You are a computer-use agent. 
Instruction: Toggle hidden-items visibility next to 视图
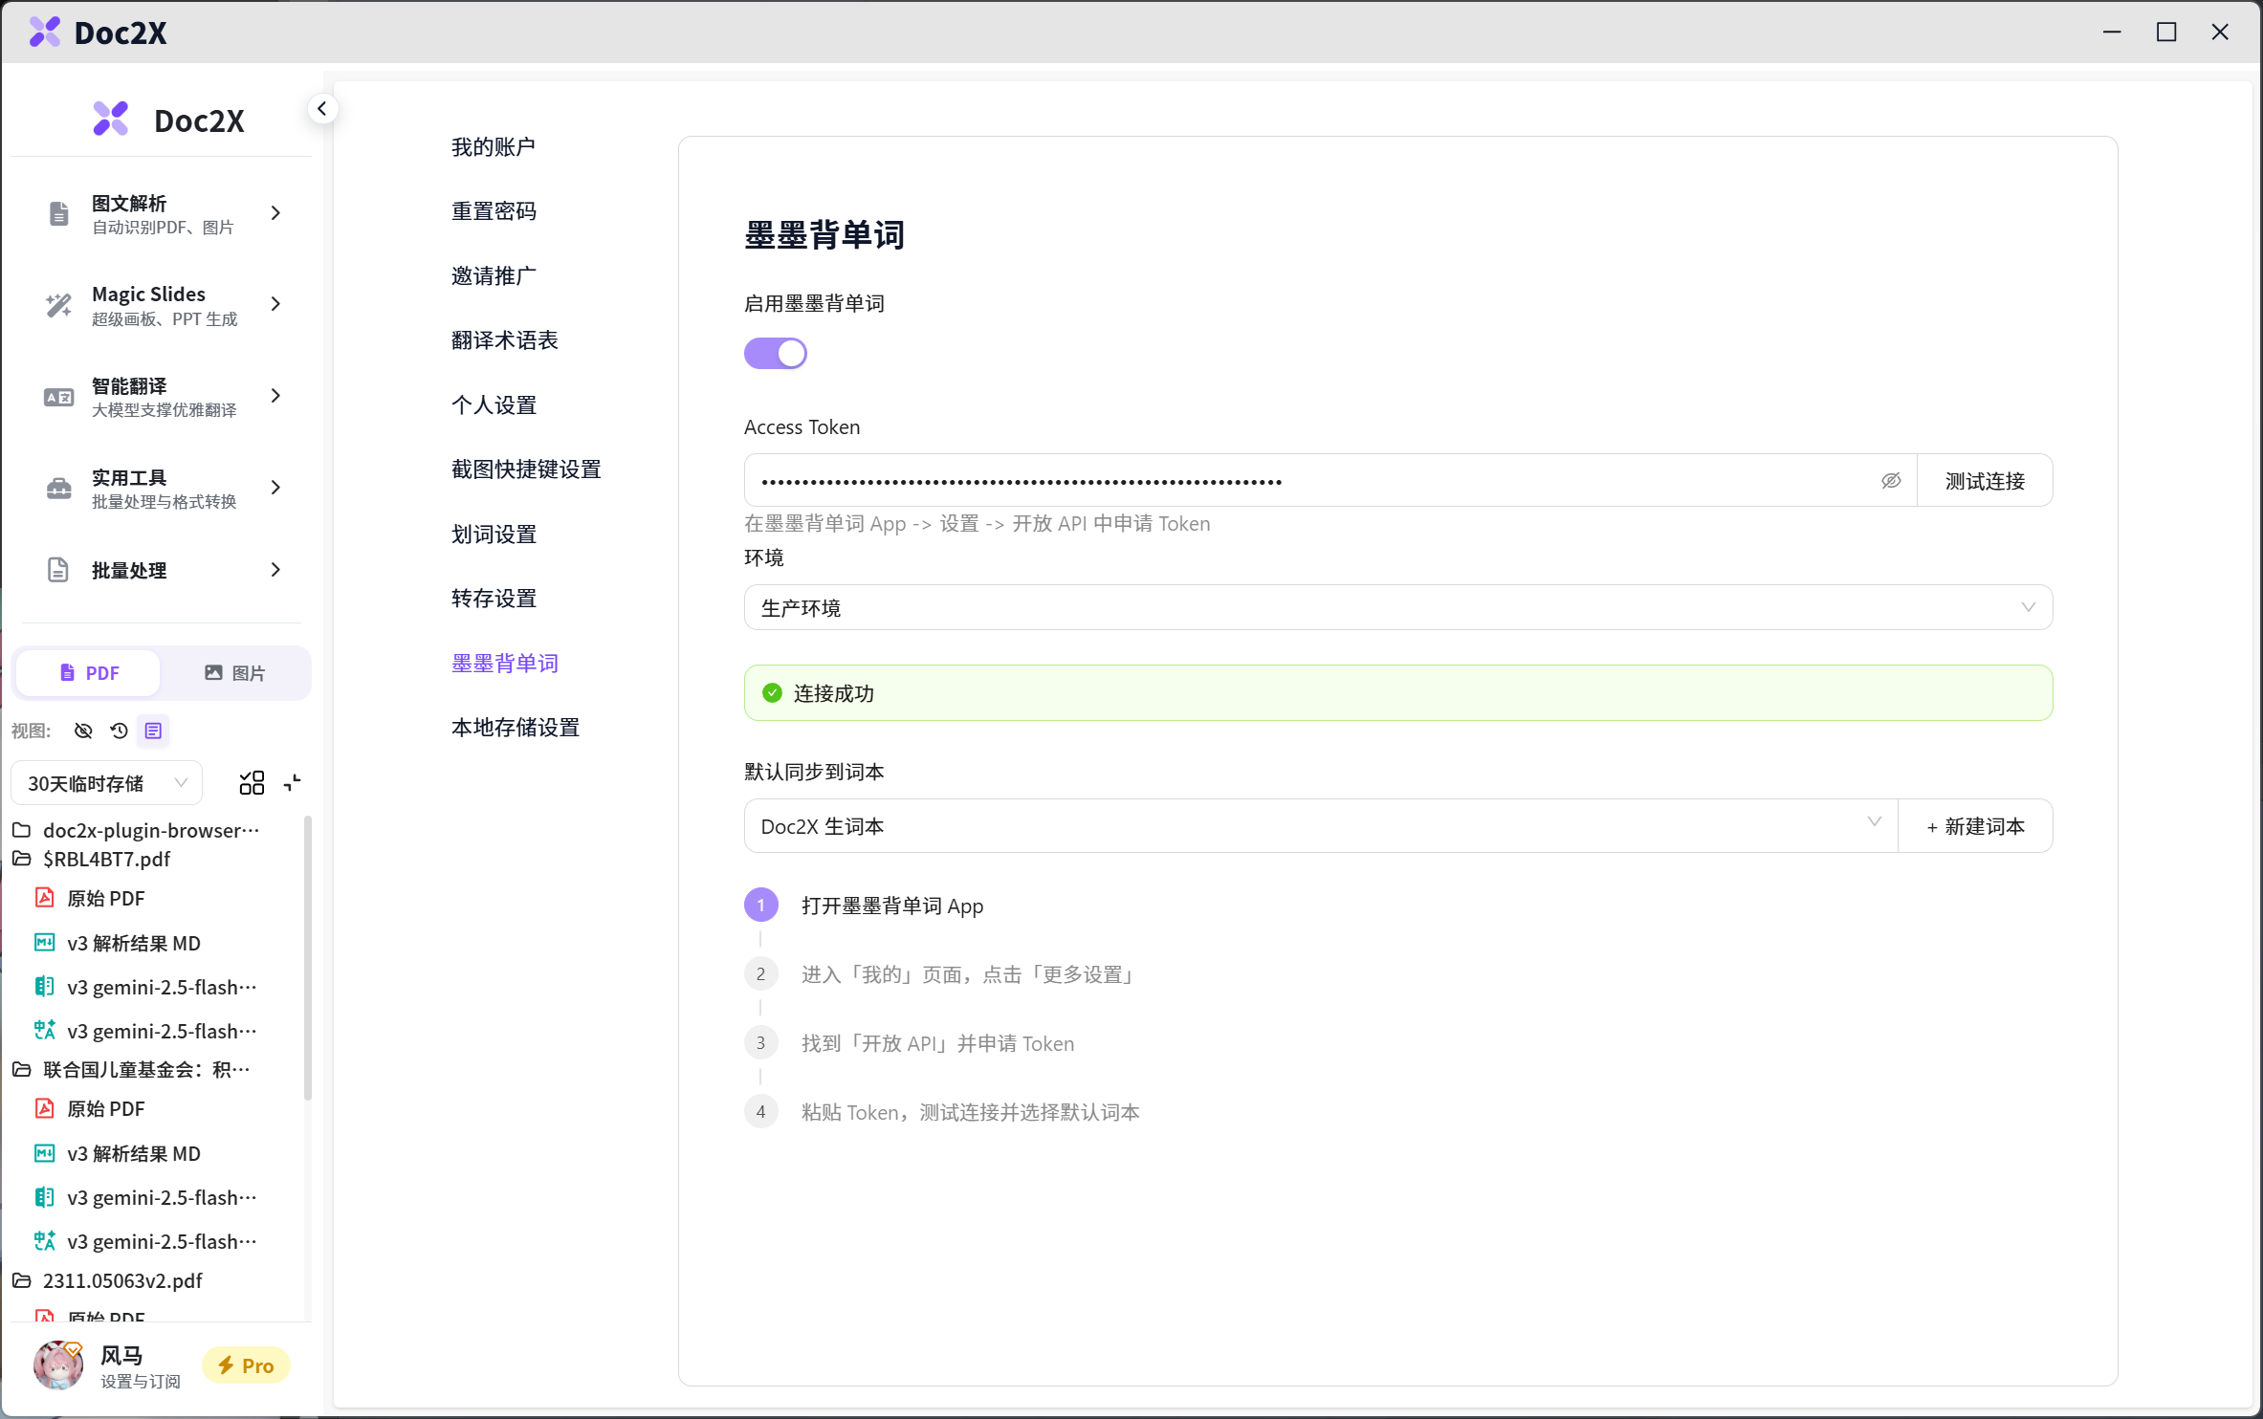point(83,731)
